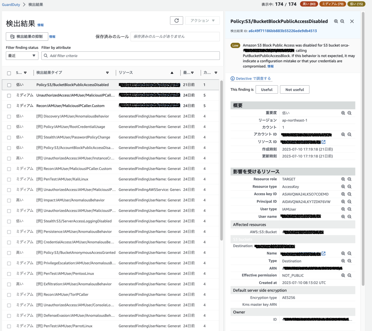The image size is (372, 331).
Task: Go to GuardDuty breadcrumb
Action: click(x=11, y=5)
